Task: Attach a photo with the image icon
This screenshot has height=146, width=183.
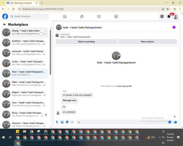Action: (x=62, y=122)
